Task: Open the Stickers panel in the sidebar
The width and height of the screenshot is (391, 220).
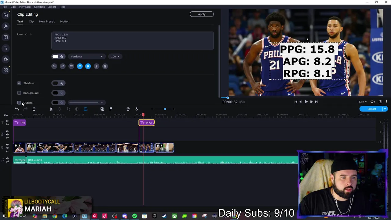Action: (x=5, y=59)
